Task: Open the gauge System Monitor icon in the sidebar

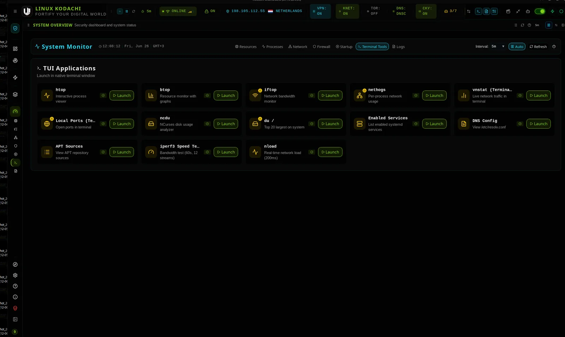Action: [x=15, y=111]
